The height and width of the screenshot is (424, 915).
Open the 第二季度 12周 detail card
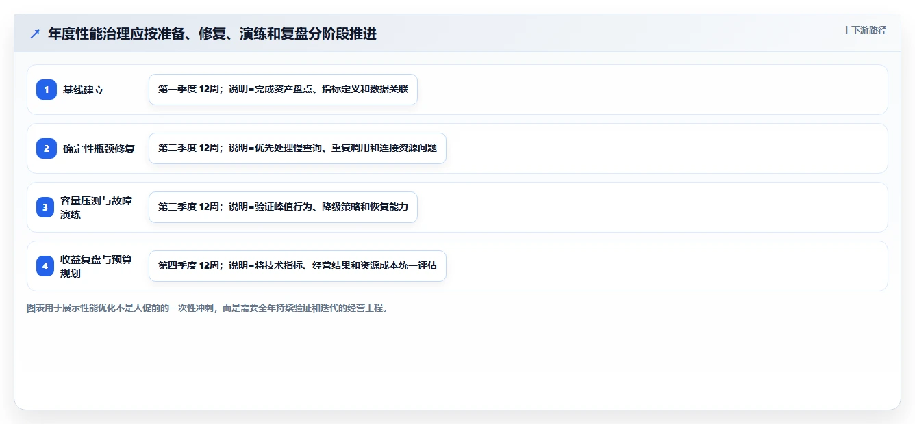click(297, 148)
